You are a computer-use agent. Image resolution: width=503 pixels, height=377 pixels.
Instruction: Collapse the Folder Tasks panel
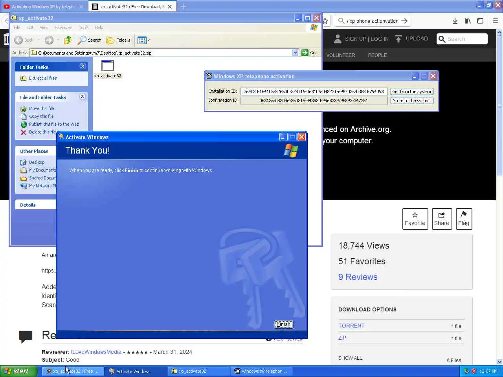83,66
